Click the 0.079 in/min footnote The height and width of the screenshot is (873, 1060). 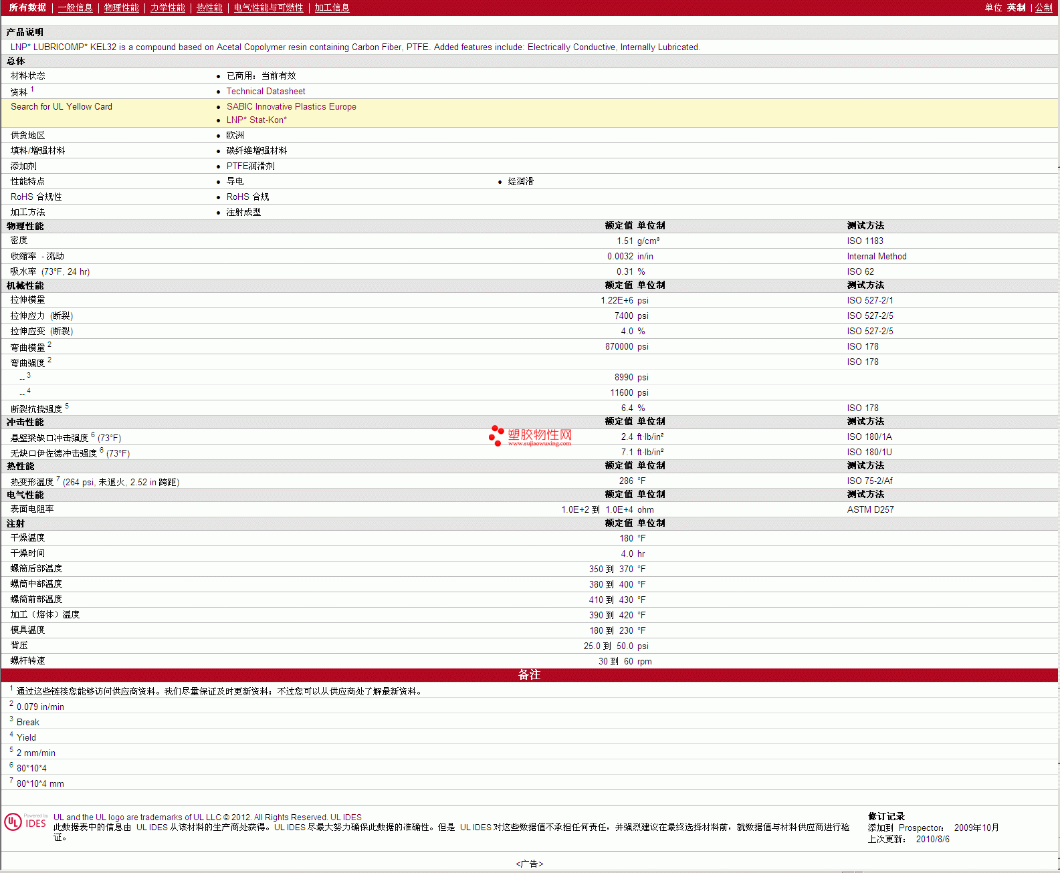point(40,707)
